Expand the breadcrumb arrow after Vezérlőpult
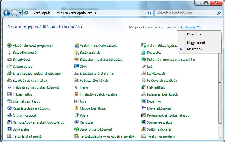 (x=53, y=13)
